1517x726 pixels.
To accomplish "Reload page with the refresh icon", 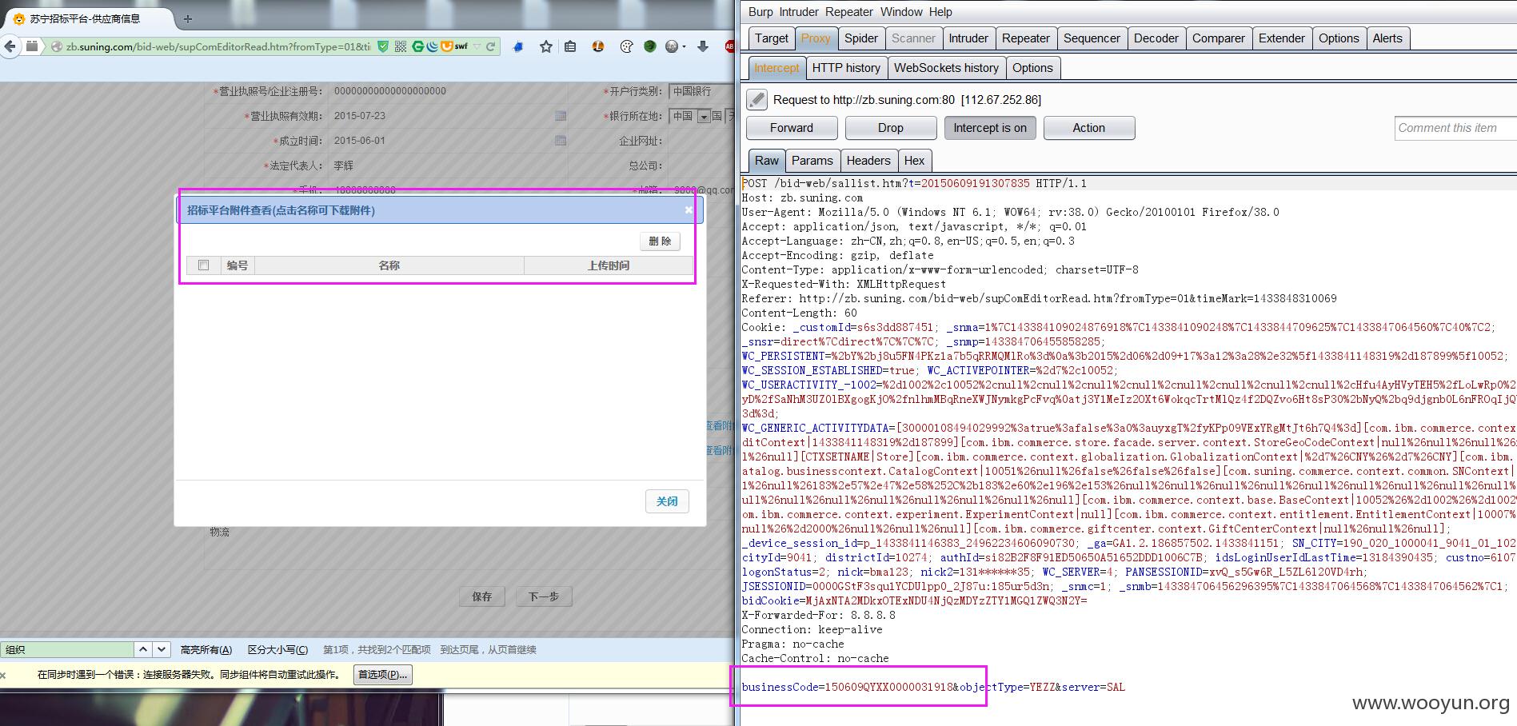I will point(491,46).
